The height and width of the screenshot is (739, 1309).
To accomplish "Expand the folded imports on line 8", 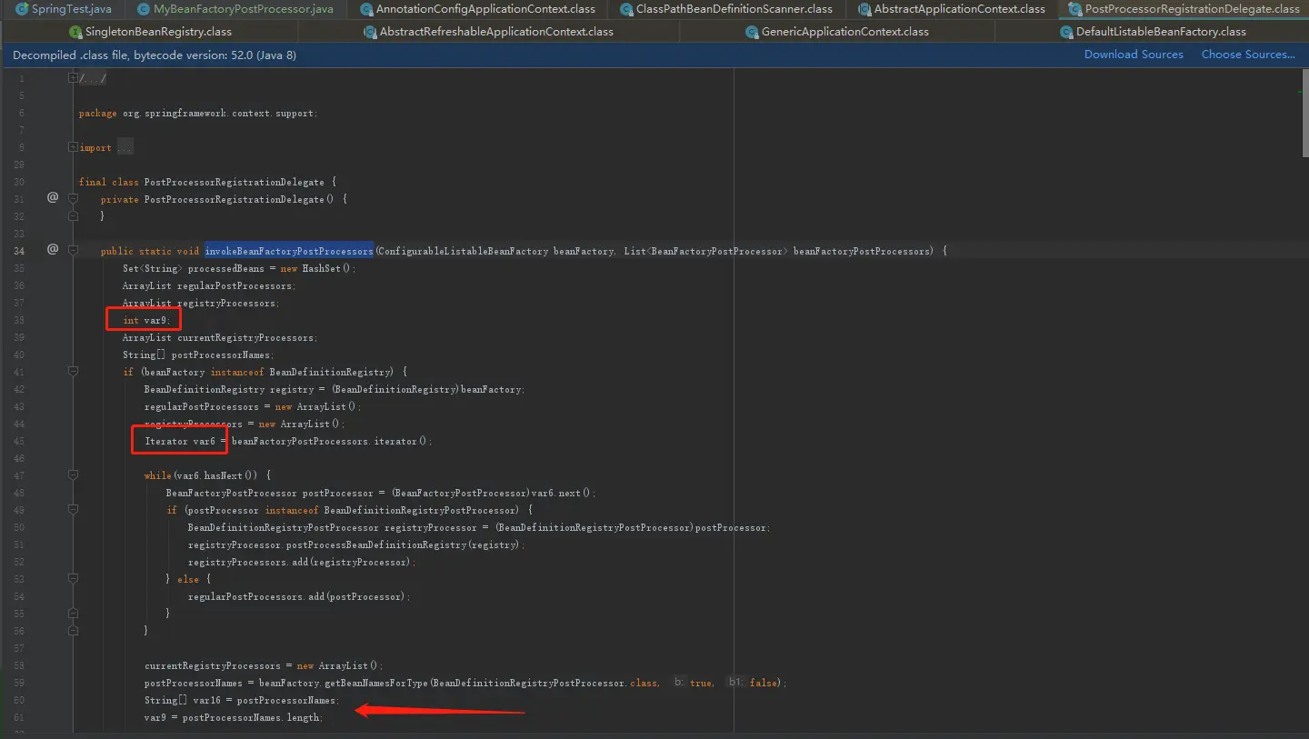I will point(74,147).
